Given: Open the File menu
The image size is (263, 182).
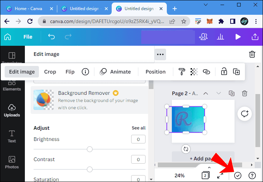Looking at the screenshot, I should pyautogui.click(x=28, y=37).
